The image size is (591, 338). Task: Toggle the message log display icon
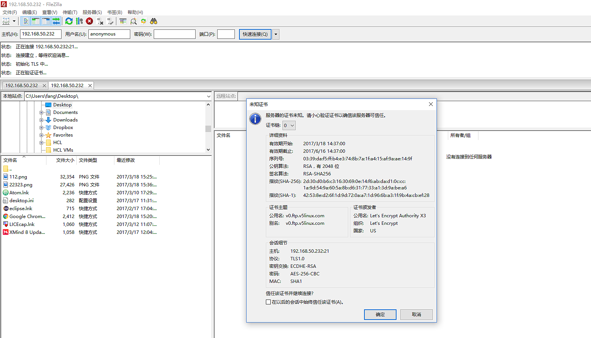click(x=26, y=22)
